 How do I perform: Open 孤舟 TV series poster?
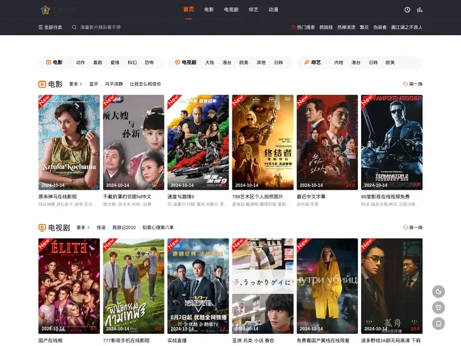click(x=392, y=286)
